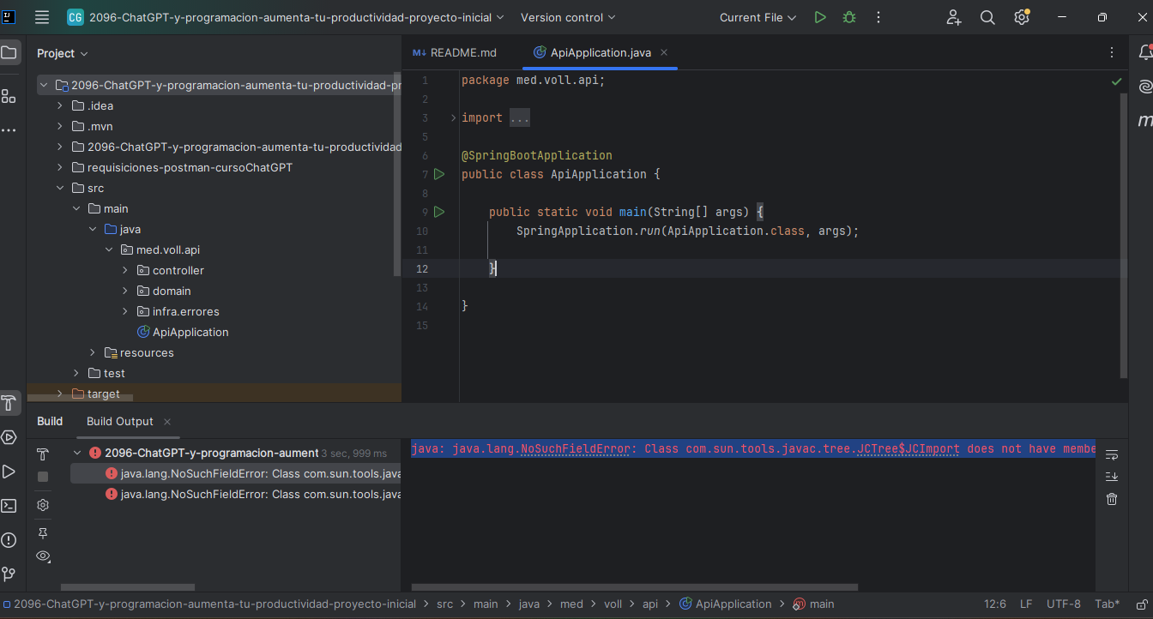This screenshot has width=1153, height=619.
Task: Run ApiApplication class from gutter arrow line 7
Action: point(439,174)
